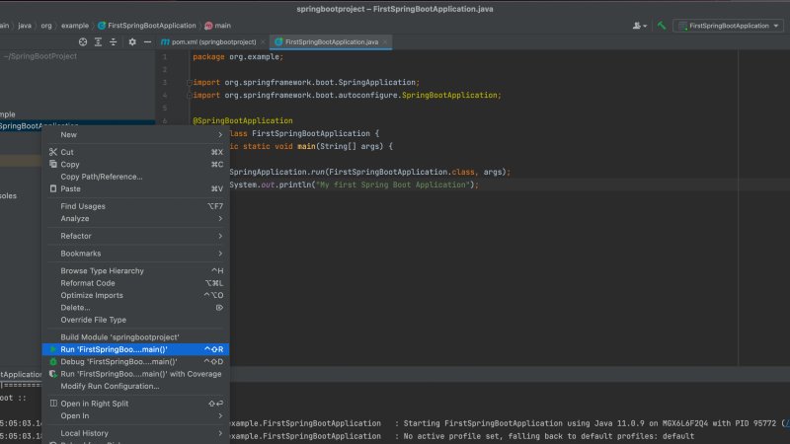Click the @SpringBootApplication annotation
The image size is (790, 444).
tap(242, 120)
